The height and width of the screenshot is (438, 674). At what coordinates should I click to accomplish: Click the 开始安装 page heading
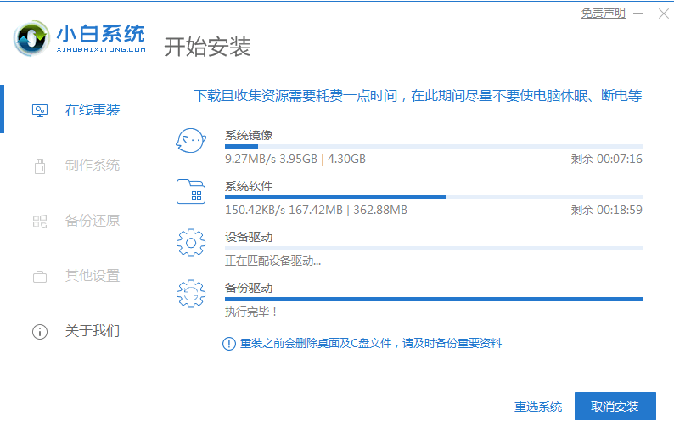(207, 47)
